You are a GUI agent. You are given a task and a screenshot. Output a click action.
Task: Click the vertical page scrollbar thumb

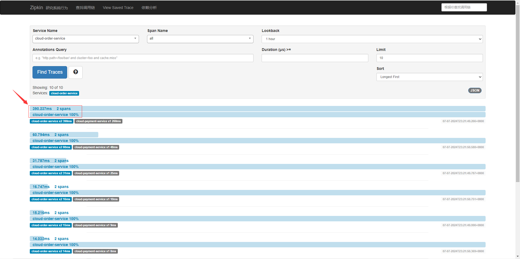[518, 93]
